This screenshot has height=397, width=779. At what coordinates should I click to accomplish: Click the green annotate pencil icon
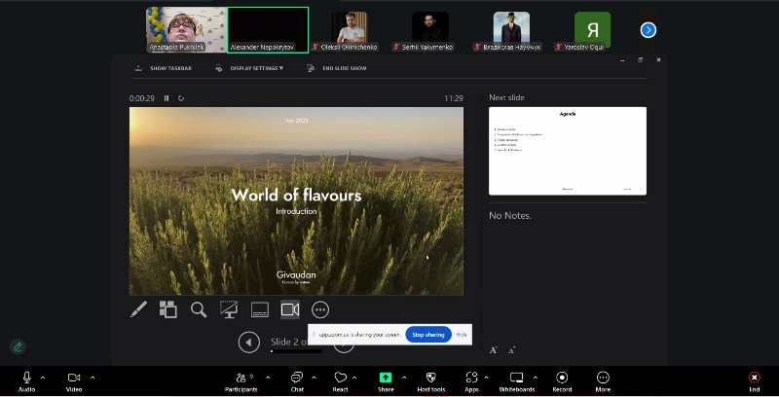click(x=18, y=346)
